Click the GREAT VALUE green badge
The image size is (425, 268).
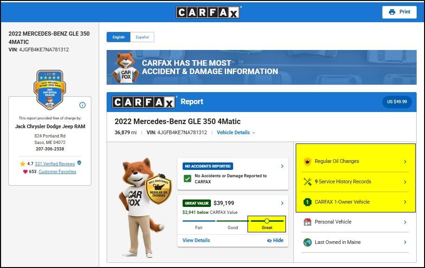(197, 203)
